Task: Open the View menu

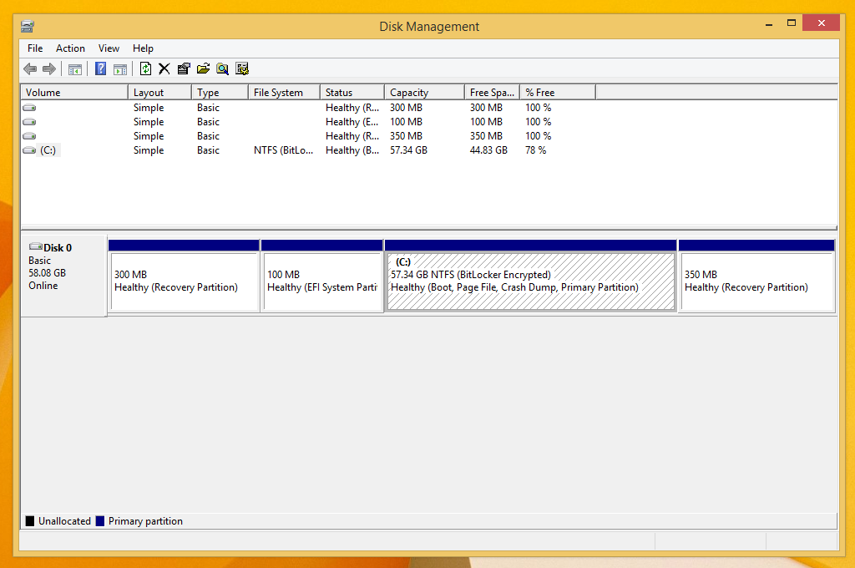Action: tap(109, 48)
